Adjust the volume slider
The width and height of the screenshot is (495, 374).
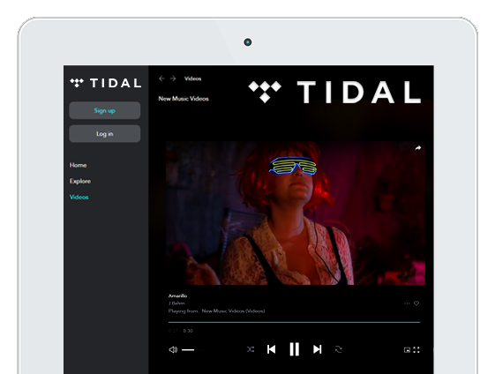193,349
